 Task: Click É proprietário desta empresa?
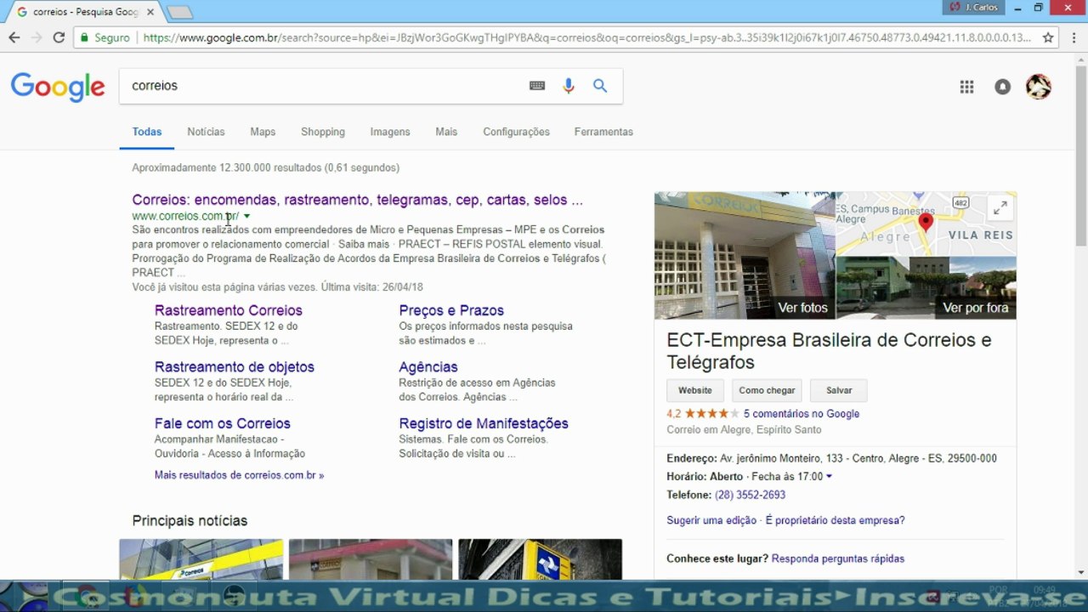point(836,520)
